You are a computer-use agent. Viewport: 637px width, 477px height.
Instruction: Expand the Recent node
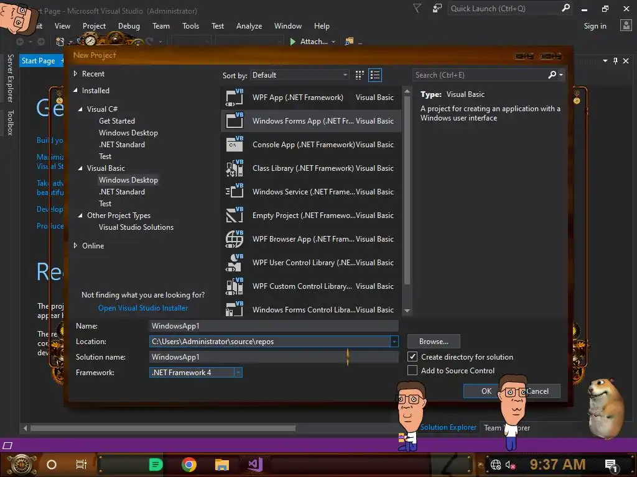[75, 74]
